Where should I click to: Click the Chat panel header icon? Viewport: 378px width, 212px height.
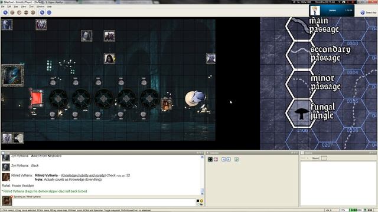click(3, 153)
